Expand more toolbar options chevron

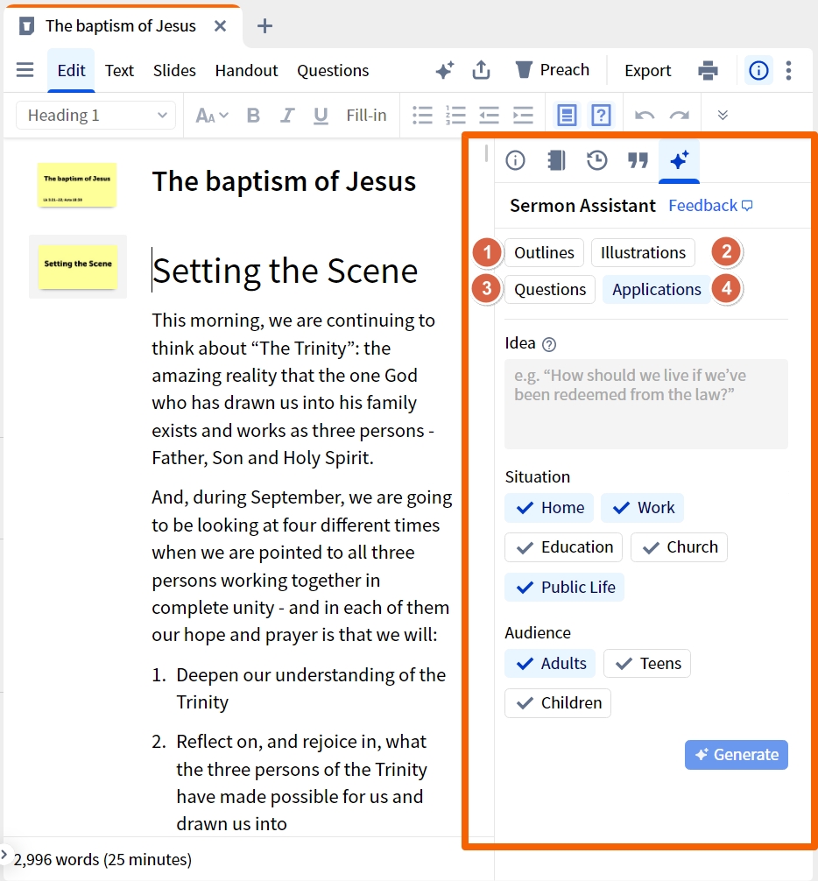723,116
